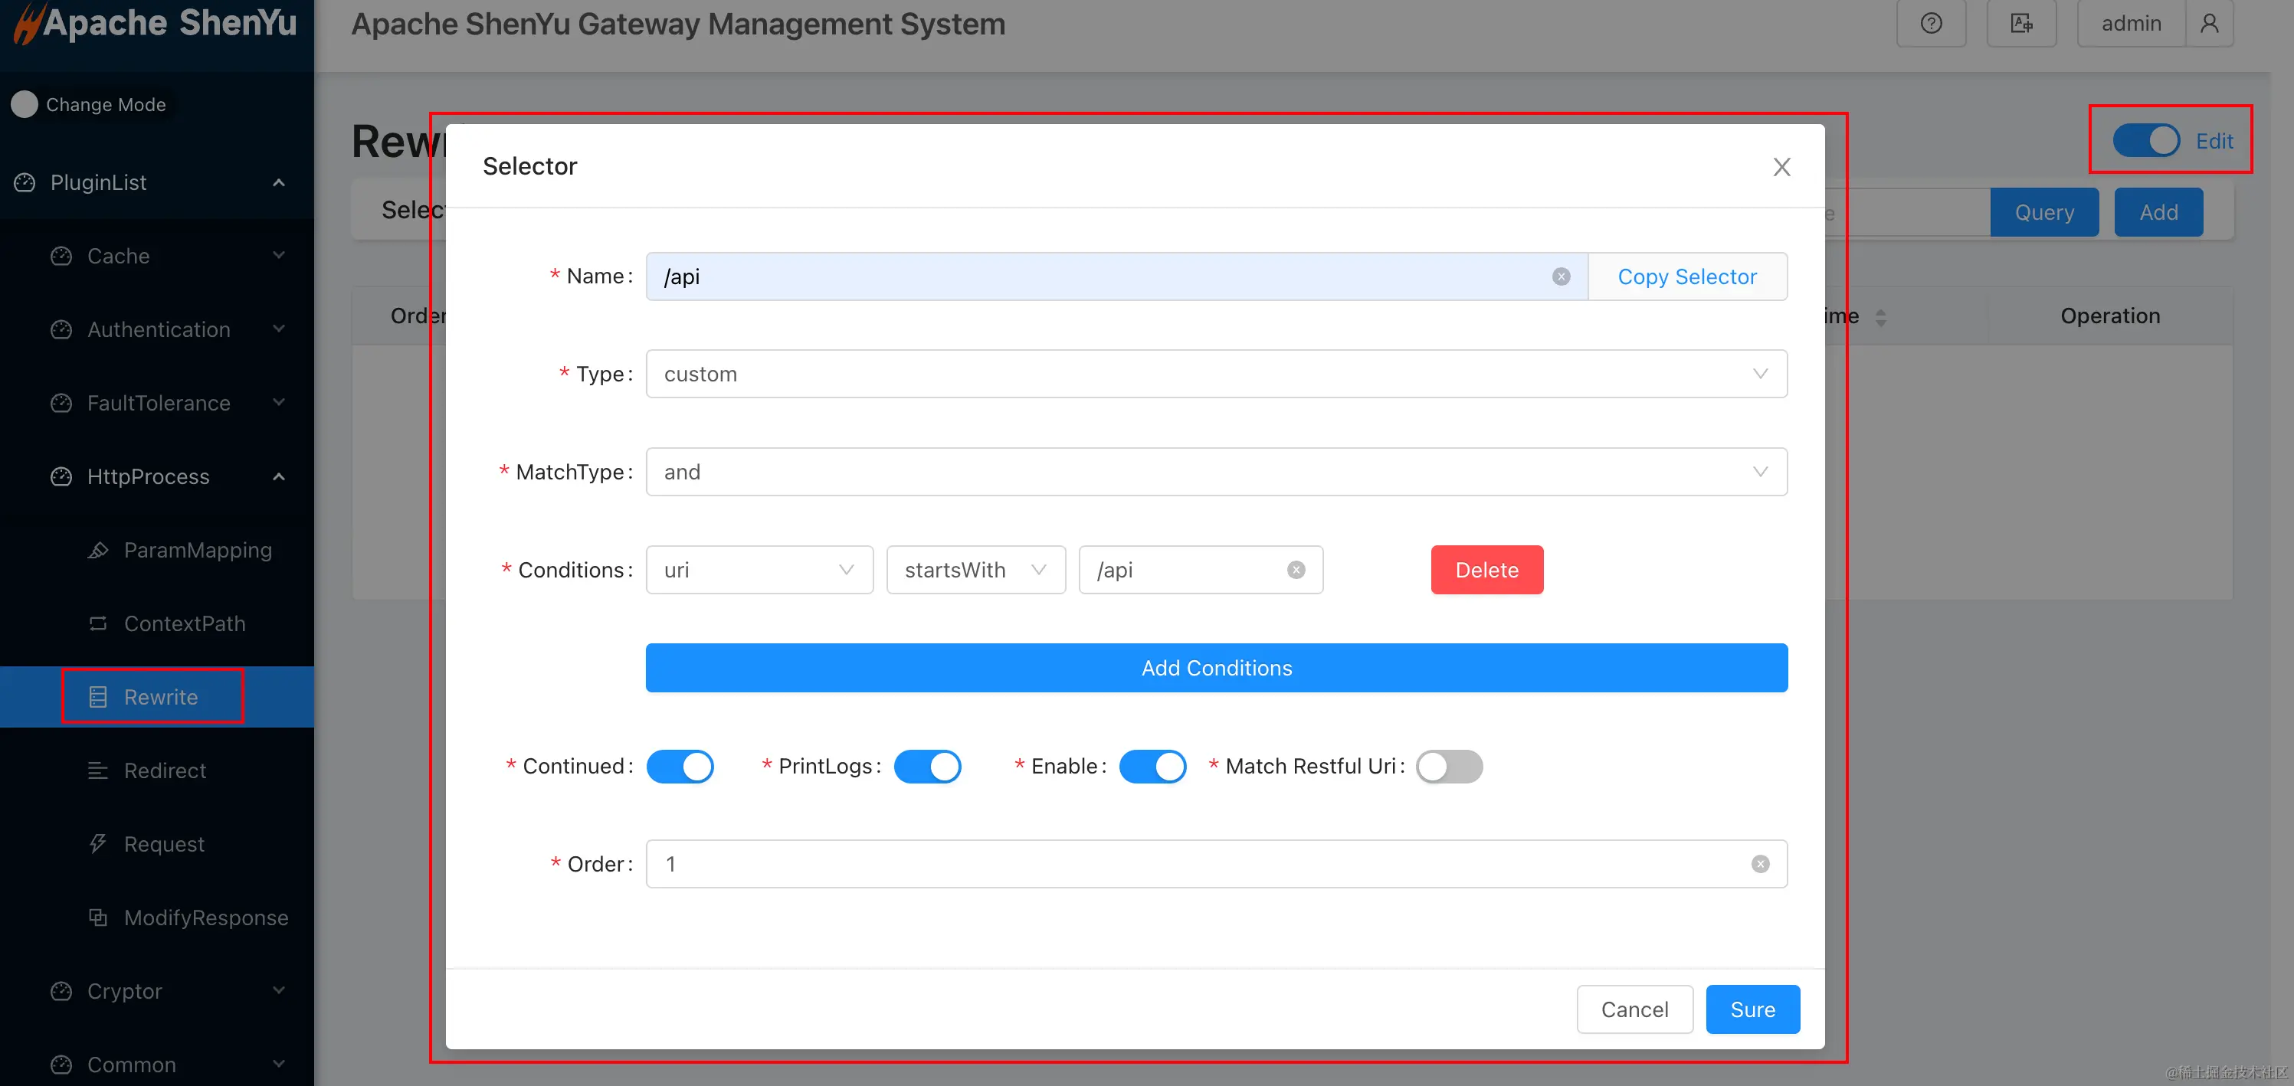The image size is (2294, 1086).
Task: Clear the Name field with its x icon
Action: [x=1560, y=276]
